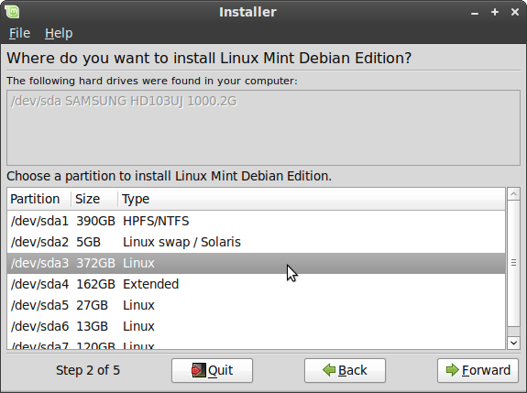This screenshot has height=393, width=527.
Task: Select the 27GB /dev/sda5 partition
Action: tap(256, 305)
